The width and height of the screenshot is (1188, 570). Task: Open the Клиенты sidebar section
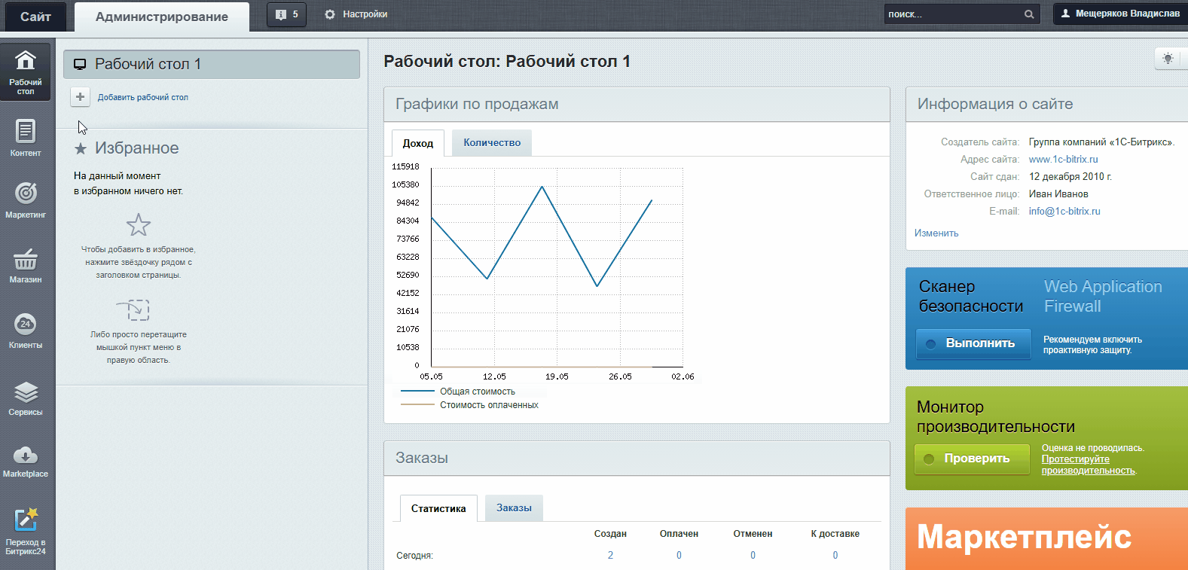click(26, 330)
